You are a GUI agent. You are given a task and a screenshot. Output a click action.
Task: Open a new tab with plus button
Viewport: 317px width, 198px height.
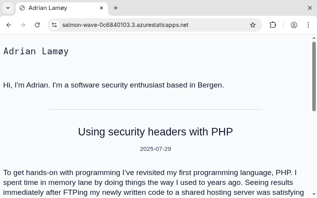click(116, 8)
